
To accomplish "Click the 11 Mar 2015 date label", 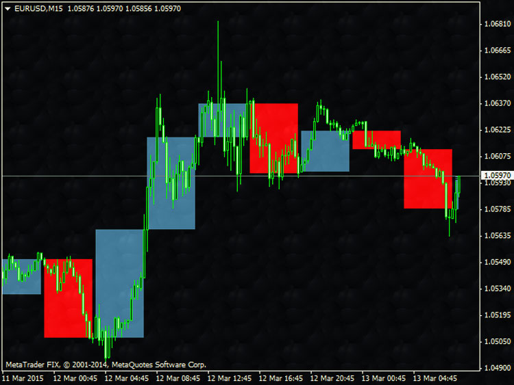I will click(x=23, y=377).
